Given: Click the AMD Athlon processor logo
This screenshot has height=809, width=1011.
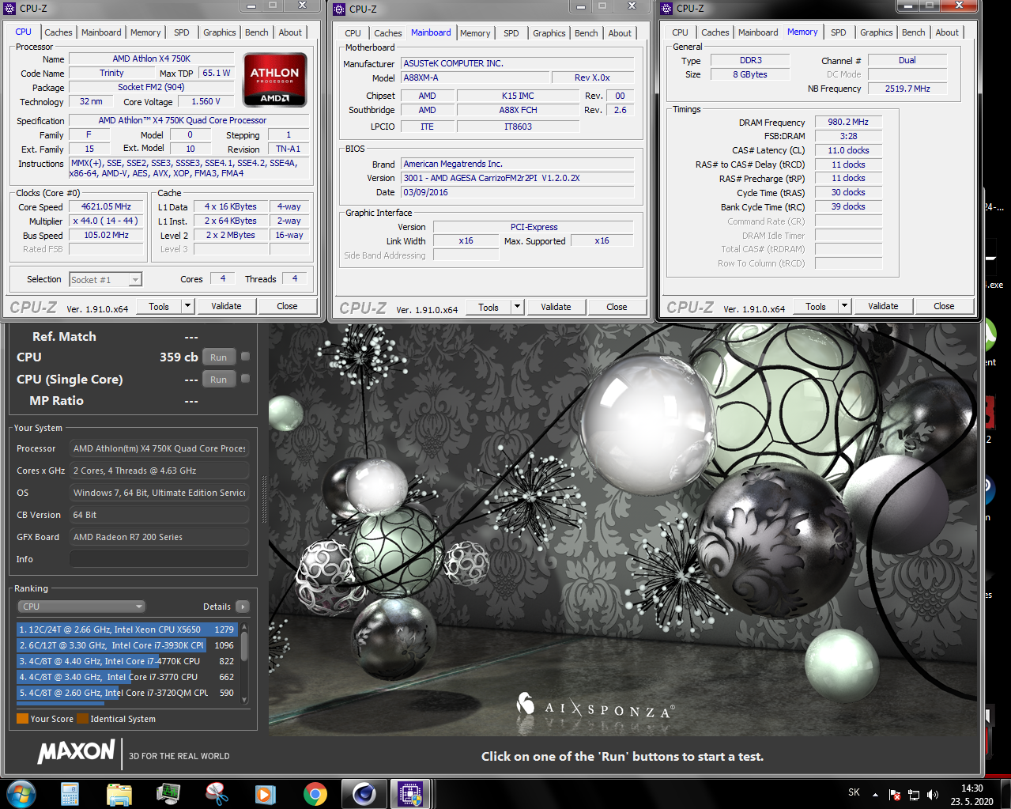Looking at the screenshot, I should click(275, 80).
